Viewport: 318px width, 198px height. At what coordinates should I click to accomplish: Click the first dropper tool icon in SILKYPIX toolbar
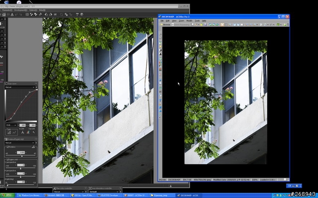tap(31, 14)
